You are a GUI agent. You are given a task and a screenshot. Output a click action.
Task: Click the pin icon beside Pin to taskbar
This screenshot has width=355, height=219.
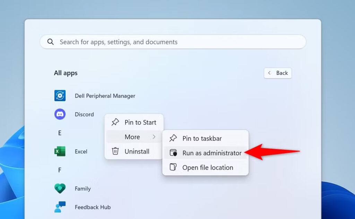[173, 138]
